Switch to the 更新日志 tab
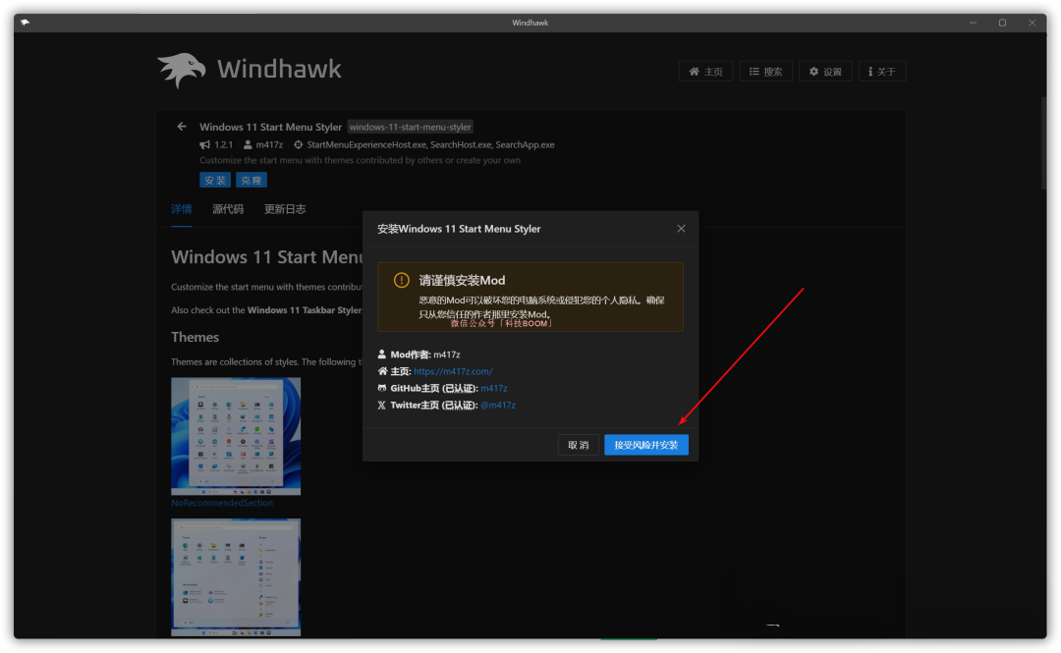Viewport: 1061px width, 653px height. pyautogui.click(x=285, y=209)
